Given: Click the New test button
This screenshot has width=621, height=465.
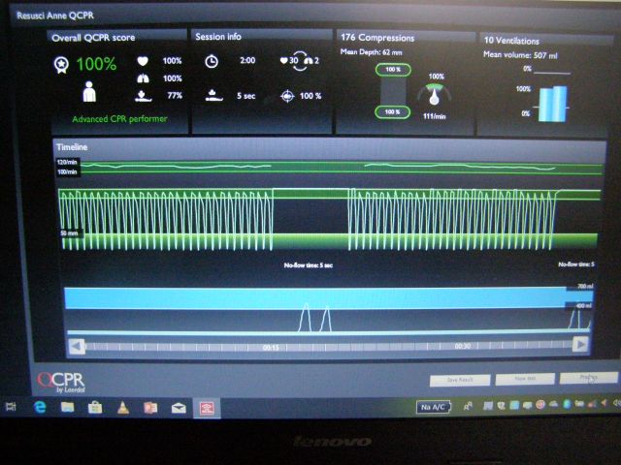Looking at the screenshot, I should pos(523,379).
